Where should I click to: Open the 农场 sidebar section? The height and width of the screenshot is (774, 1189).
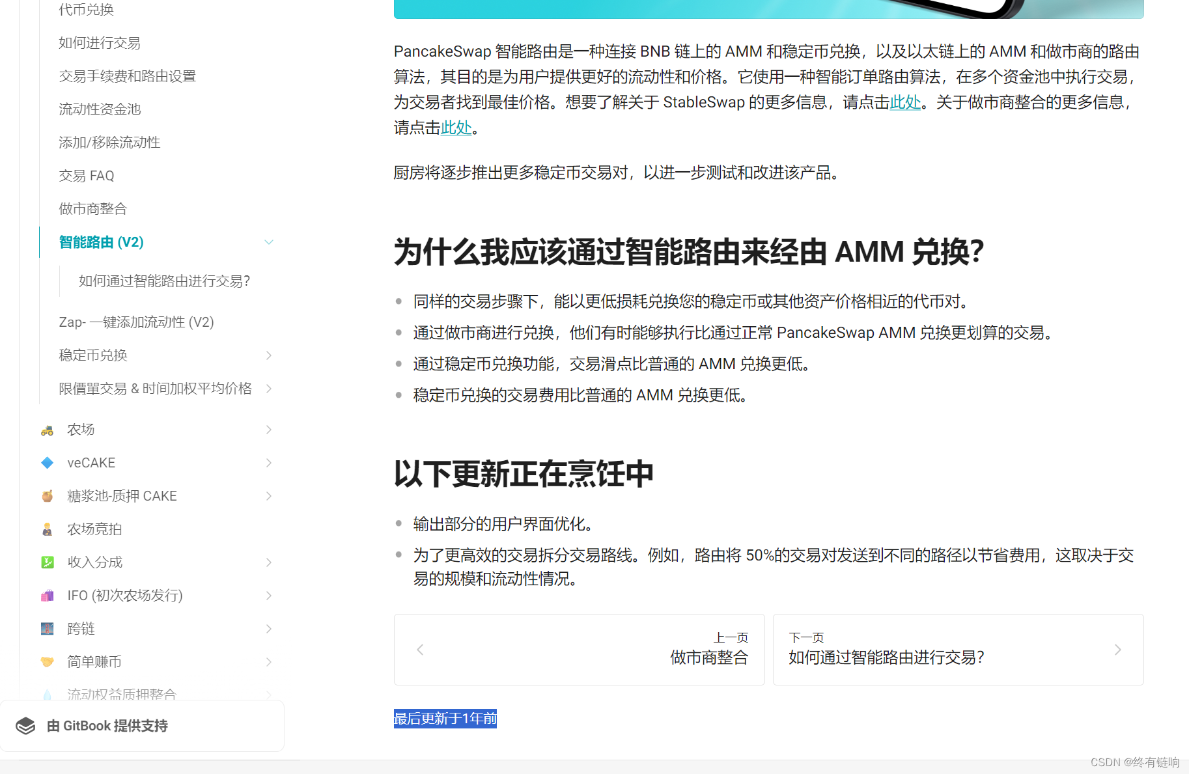(x=81, y=430)
